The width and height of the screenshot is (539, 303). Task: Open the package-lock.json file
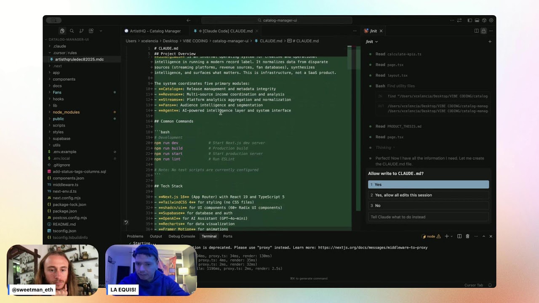(x=69, y=205)
